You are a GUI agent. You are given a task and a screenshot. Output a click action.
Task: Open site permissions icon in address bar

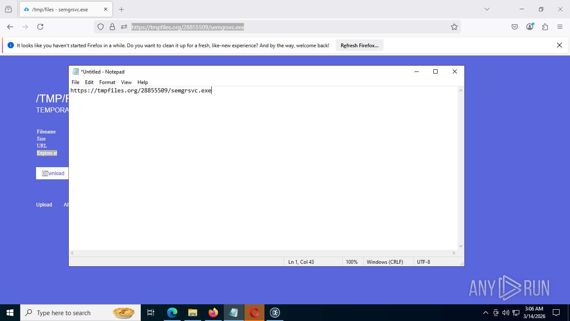tap(124, 27)
